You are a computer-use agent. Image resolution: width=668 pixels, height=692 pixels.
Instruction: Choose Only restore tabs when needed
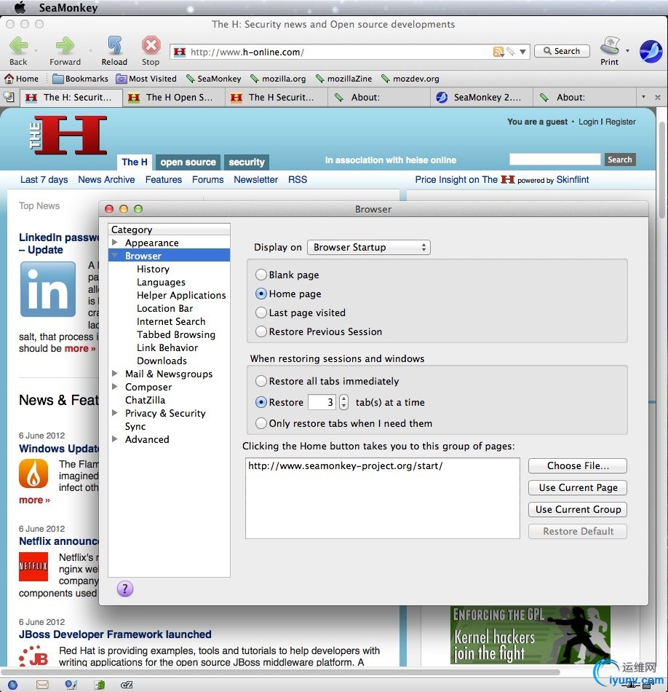click(261, 423)
